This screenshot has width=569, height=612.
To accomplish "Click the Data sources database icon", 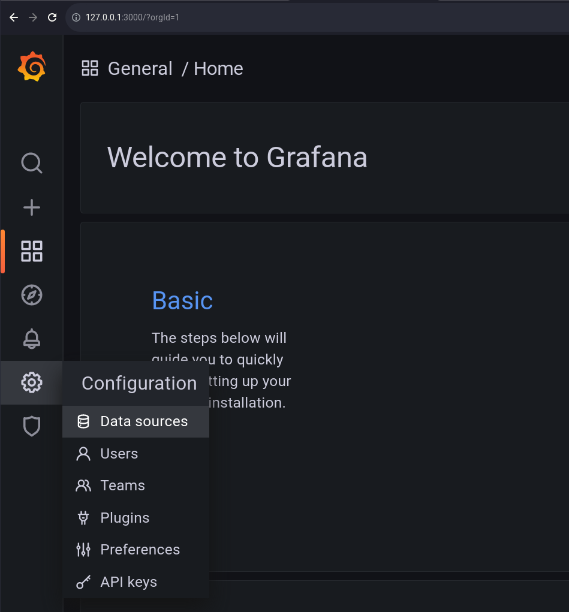I will (83, 421).
